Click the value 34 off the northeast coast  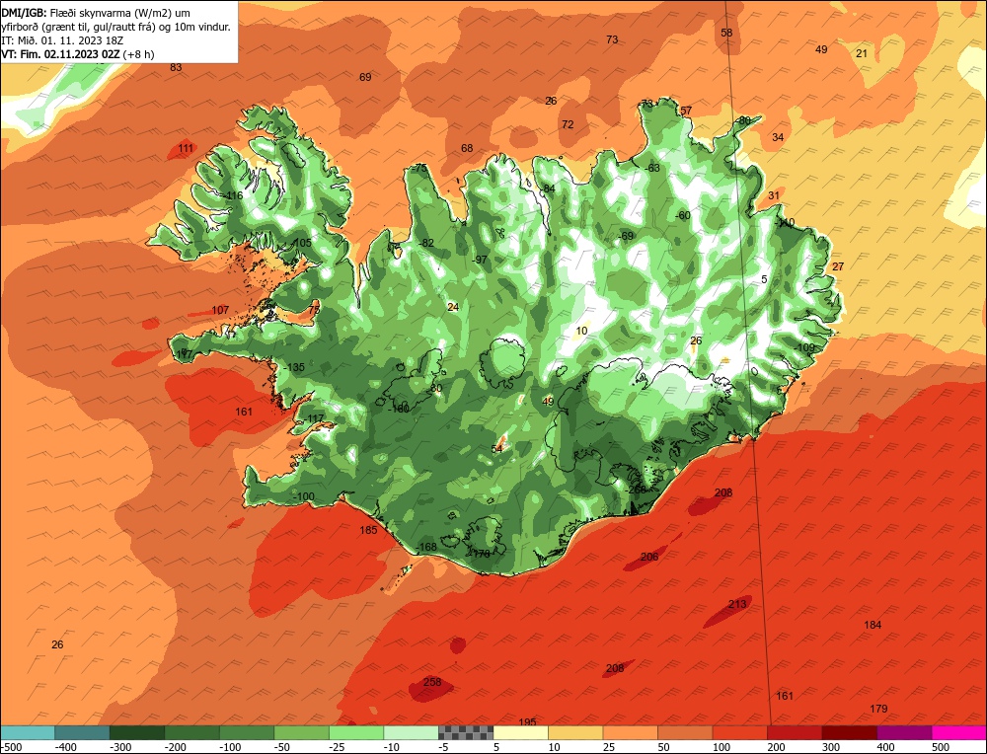point(778,137)
